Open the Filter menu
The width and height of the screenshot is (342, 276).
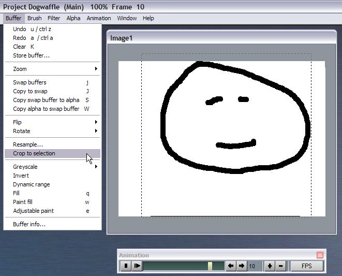pyautogui.click(x=54, y=18)
